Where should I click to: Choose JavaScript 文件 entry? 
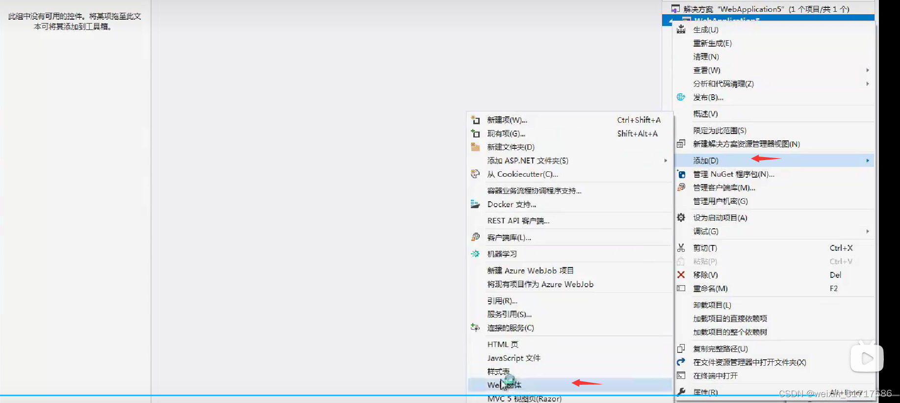click(x=514, y=358)
